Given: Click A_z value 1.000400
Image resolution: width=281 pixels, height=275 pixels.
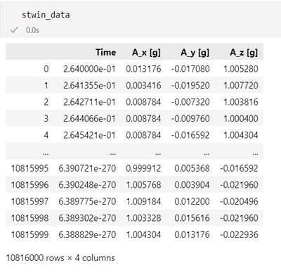Looking at the screenshot, I should coord(241,119).
